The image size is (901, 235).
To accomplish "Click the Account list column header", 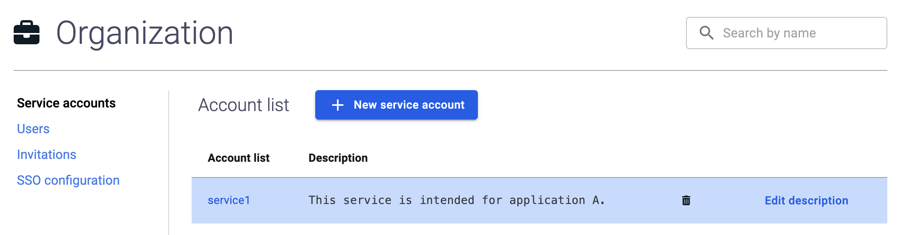I will point(238,158).
